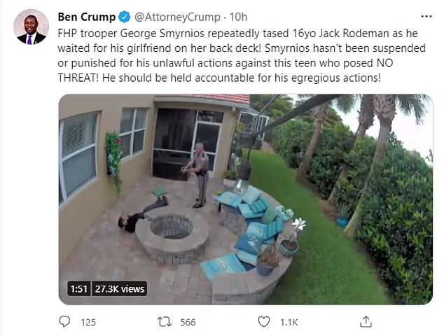444x336 pixels.
Task: Click the 1:51 video duration badge
Action: tap(79, 288)
